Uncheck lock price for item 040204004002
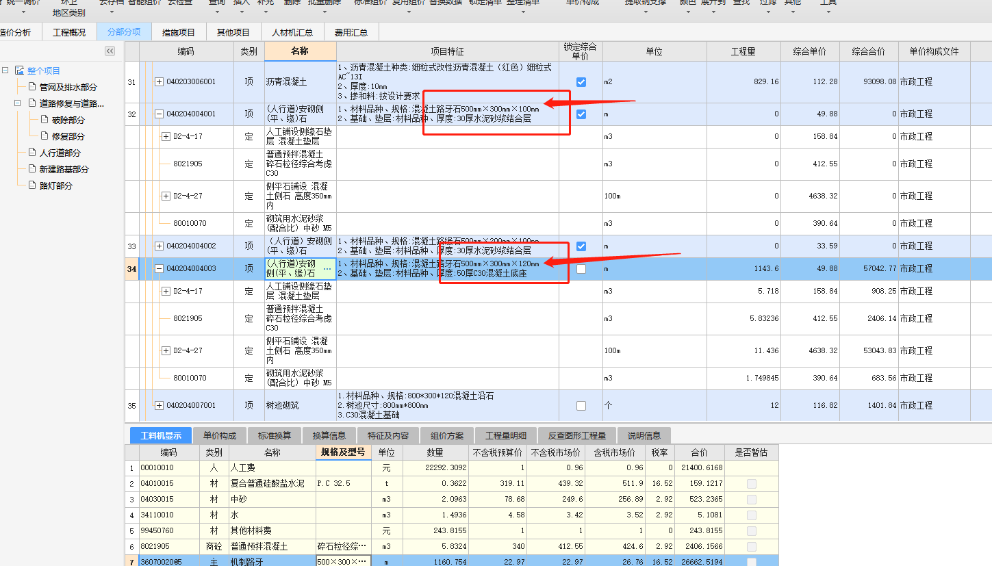Screen dimensions: 992x566 tap(581, 246)
